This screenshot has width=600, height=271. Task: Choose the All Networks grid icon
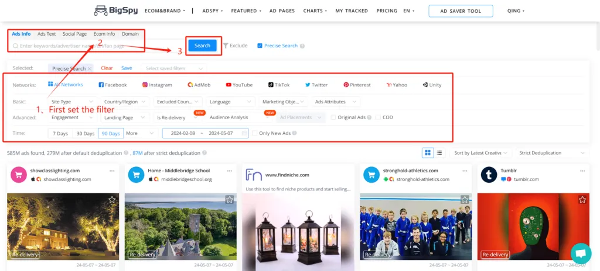coord(50,84)
